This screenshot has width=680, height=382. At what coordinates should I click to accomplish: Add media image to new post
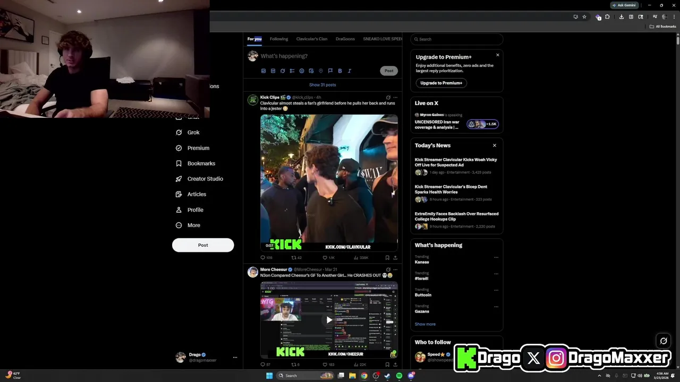(263, 71)
